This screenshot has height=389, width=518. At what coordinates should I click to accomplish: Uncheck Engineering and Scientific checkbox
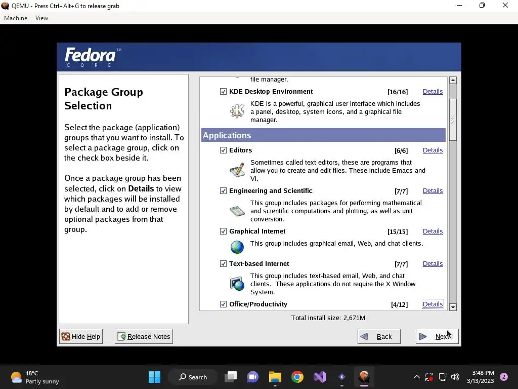click(223, 191)
